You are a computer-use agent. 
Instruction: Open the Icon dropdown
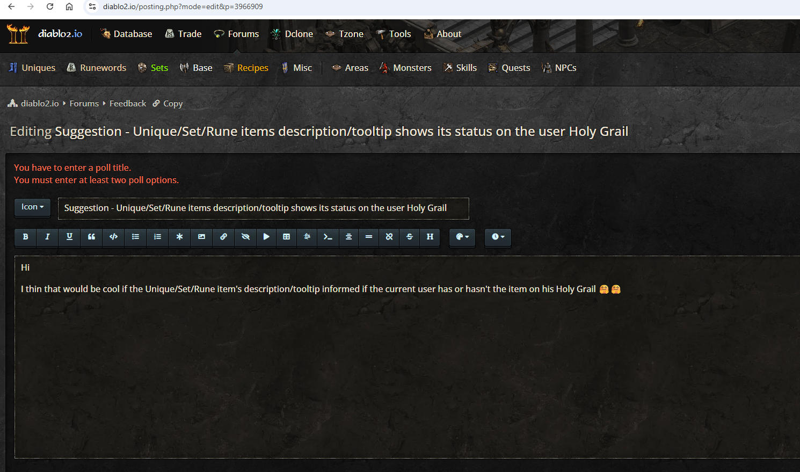[32, 207]
